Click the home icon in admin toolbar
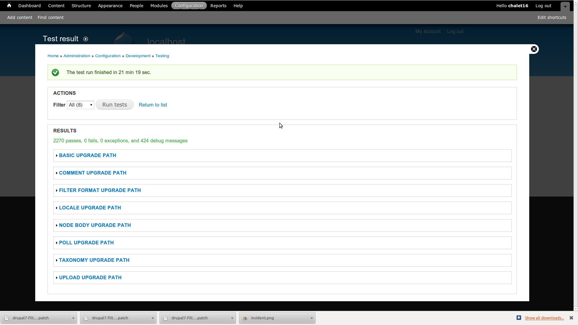The height and width of the screenshot is (325, 578). click(9, 5)
